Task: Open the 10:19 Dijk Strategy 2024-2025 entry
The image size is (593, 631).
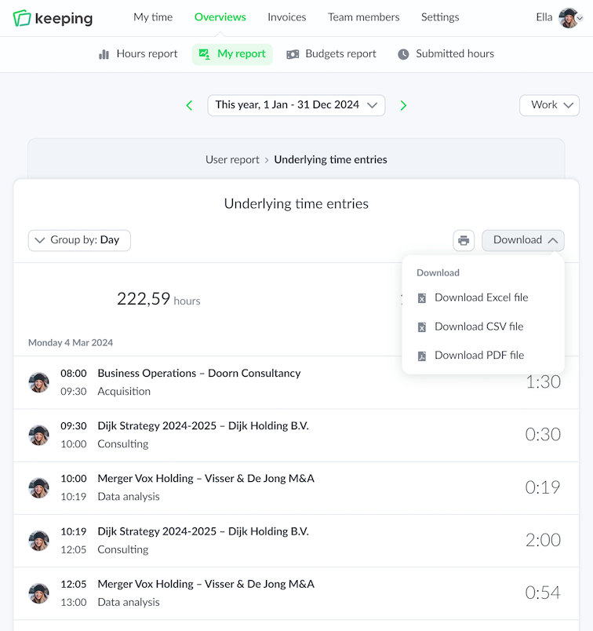Action: pos(296,541)
